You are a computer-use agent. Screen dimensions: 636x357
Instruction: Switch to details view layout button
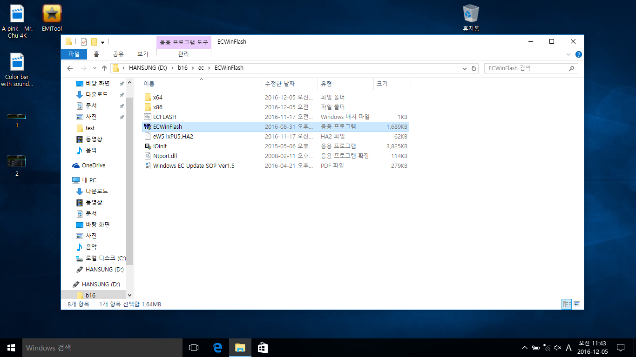tap(567, 304)
